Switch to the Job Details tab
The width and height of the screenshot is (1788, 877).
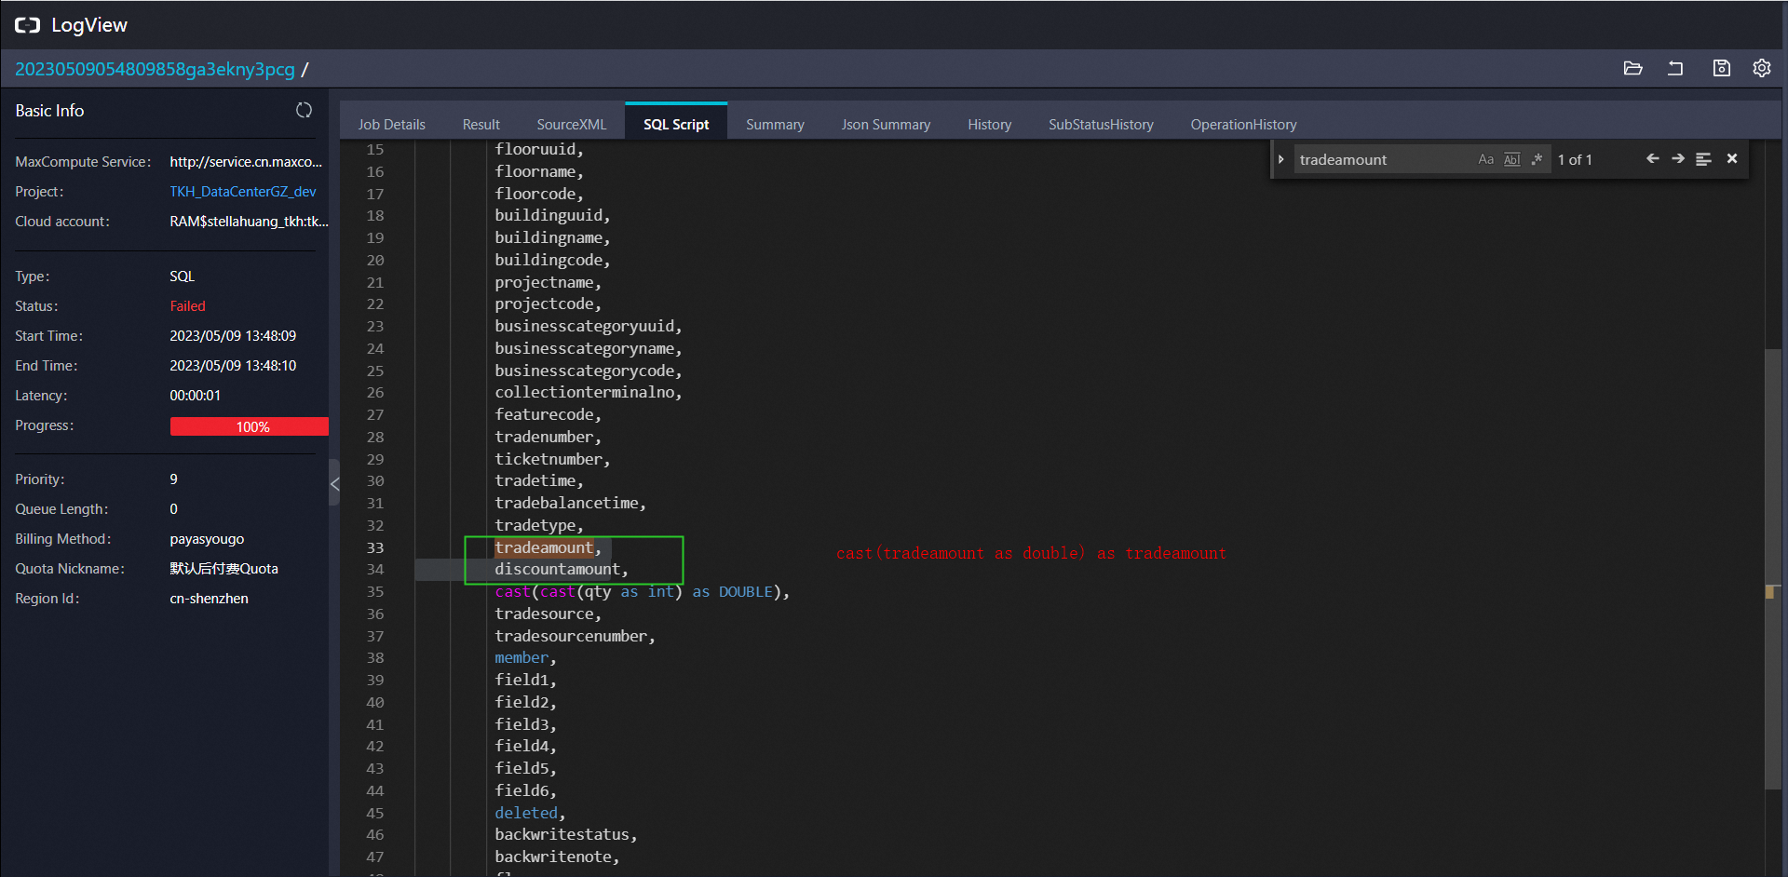click(x=391, y=124)
